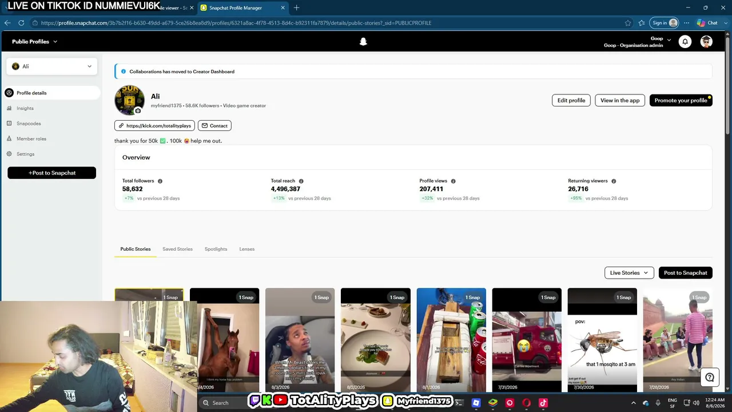Open the 7/30/2026 mosquito story
This screenshot has width=732, height=412.
click(x=602, y=340)
